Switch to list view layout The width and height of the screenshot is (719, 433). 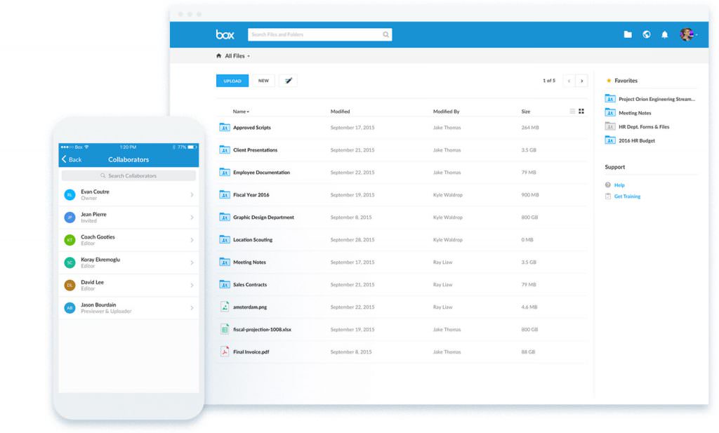click(x=571, y=111)
